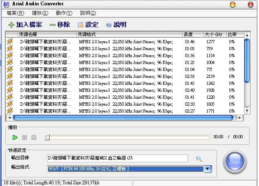The height and width of the screenshot is (186, 259).
Task: Click the output directory path field
Action: pyautogui.click(x=117, y=158)
